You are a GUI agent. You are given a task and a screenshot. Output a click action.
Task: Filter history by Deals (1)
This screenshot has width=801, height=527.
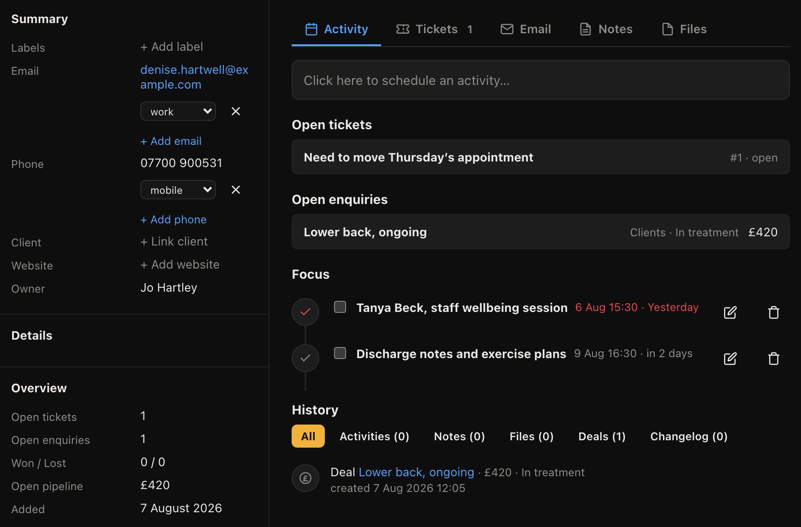pos(602,436)
